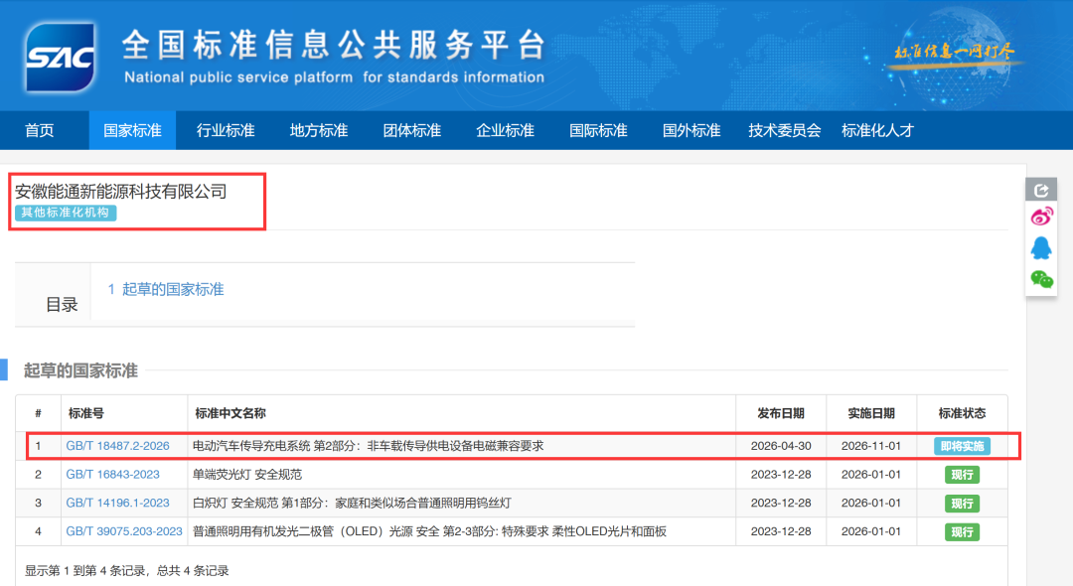Share via the Weibo icon
Viewport: 1073px width, 586px height.
(x=1041, y=218)
